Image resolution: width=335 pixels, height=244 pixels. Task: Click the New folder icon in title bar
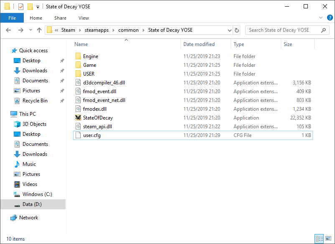click(x=30, y=7)
